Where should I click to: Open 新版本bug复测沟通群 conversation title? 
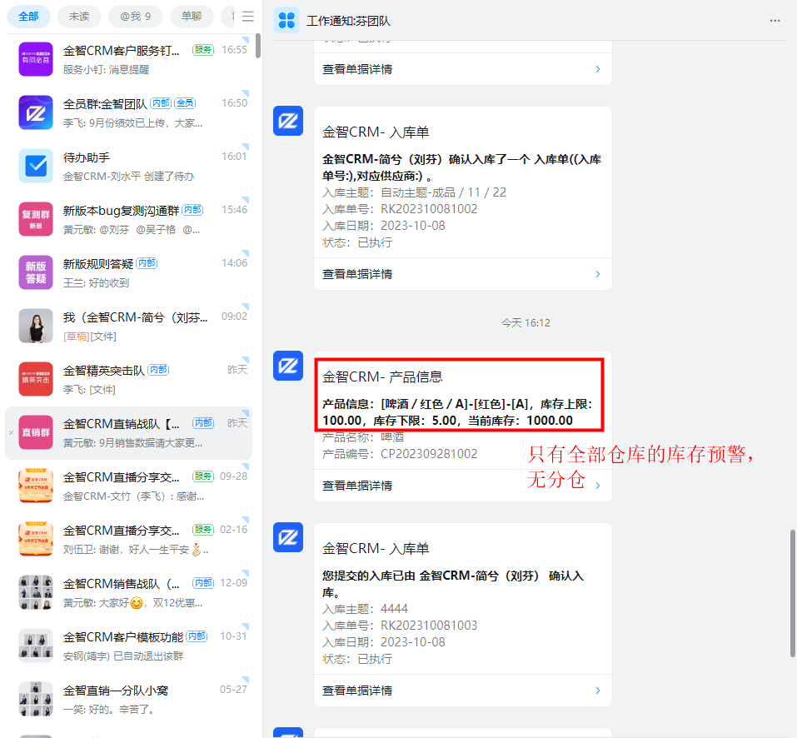click(x=121, y=211)
